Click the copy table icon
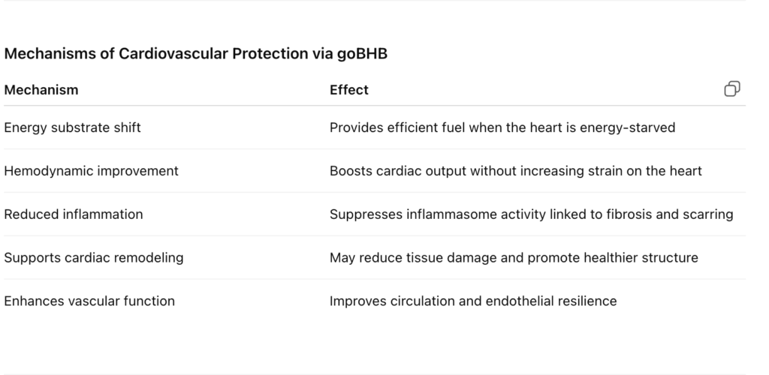This screenshot has height=375, width=769. (x=731, y=89)
